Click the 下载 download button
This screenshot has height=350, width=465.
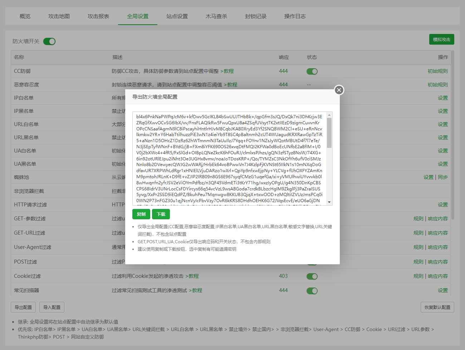pyautogui.click(x=161, y=214)
